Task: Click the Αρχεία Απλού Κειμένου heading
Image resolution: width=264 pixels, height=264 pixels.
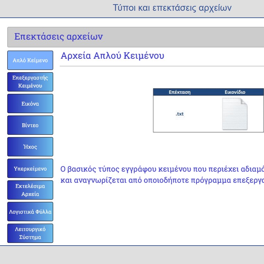Action: pyautogui.click(x=112, y=56)
